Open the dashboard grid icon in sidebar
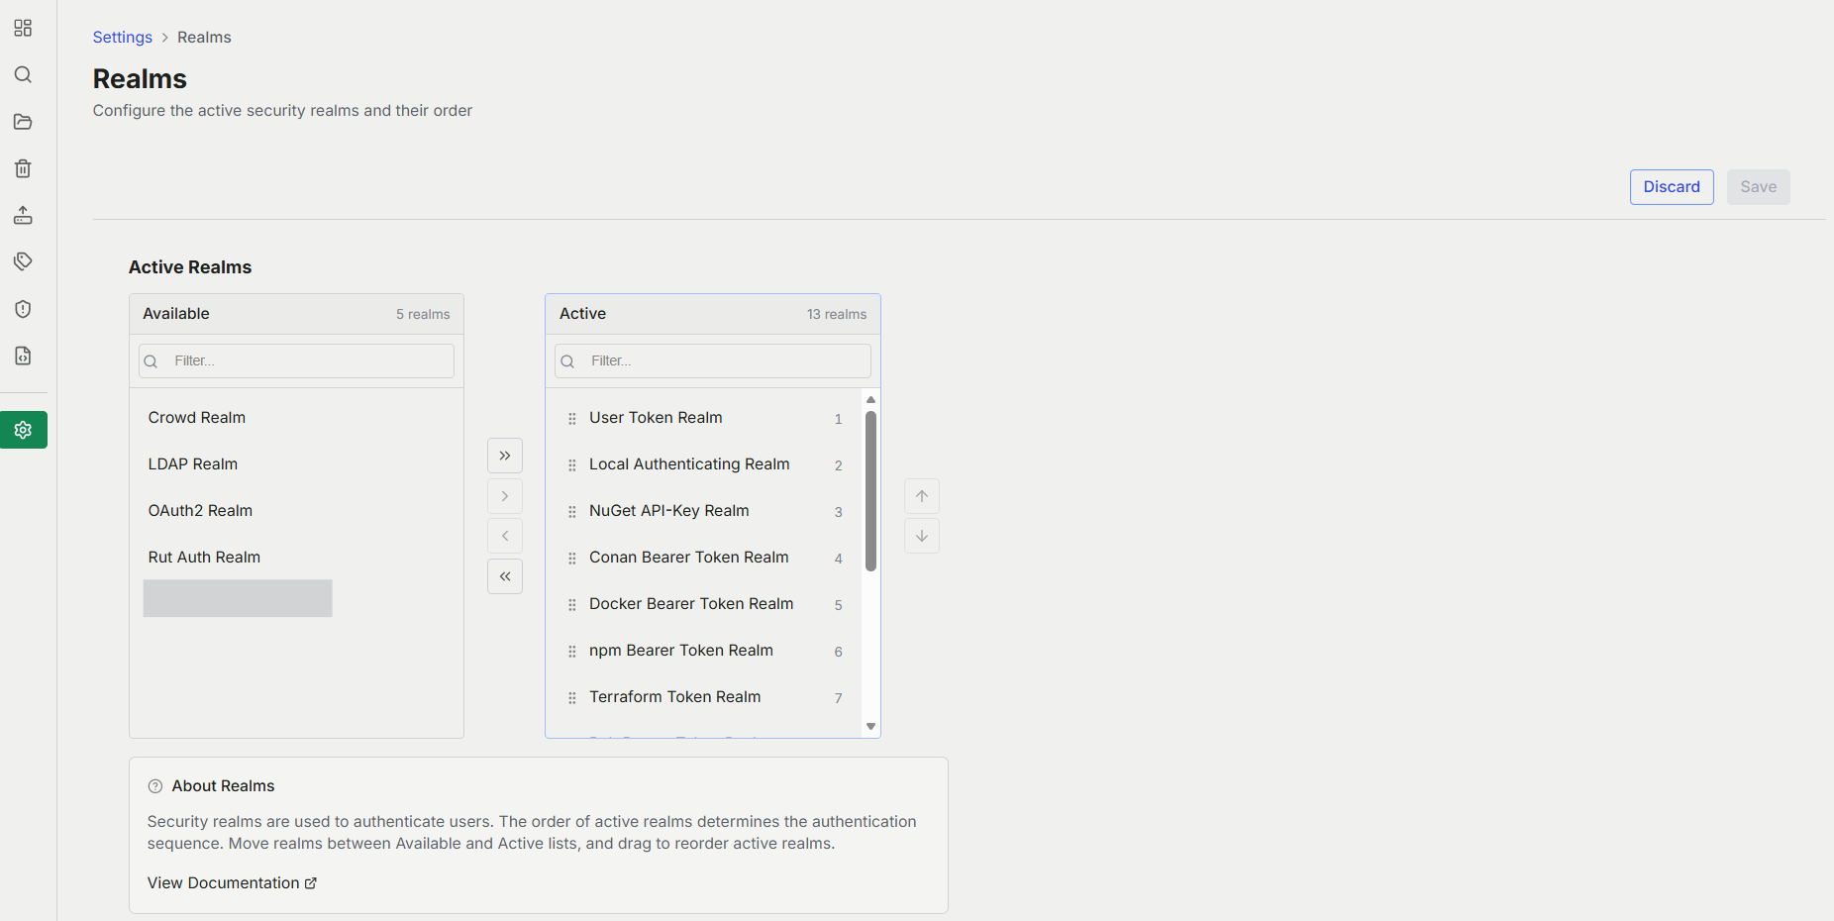Image resolution: width=1834 pixels, height=921 pixels. (x=23, y=28)
